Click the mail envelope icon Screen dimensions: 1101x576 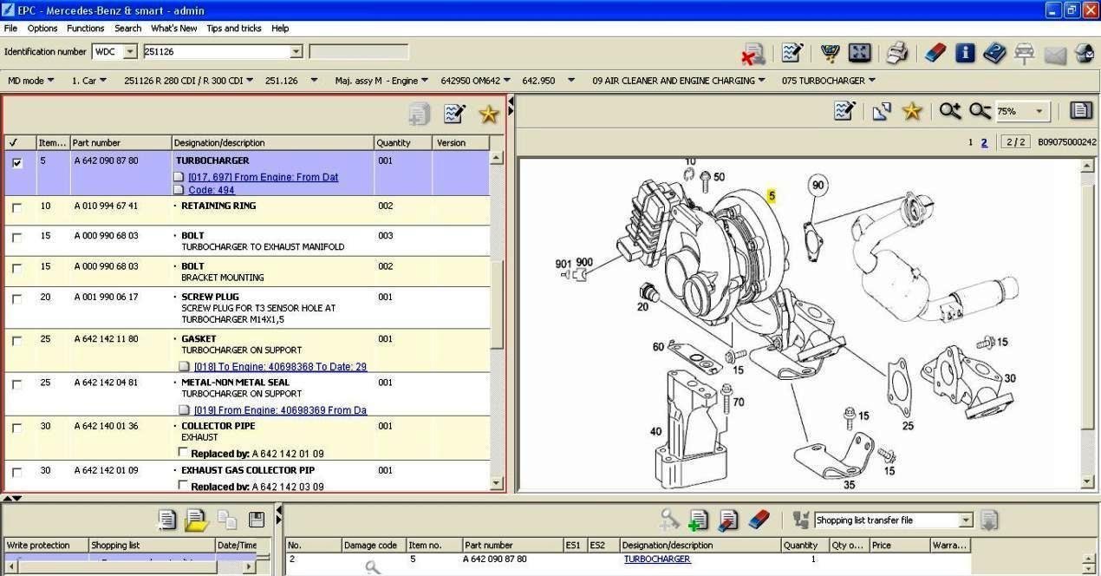(x=1055, y=53)
